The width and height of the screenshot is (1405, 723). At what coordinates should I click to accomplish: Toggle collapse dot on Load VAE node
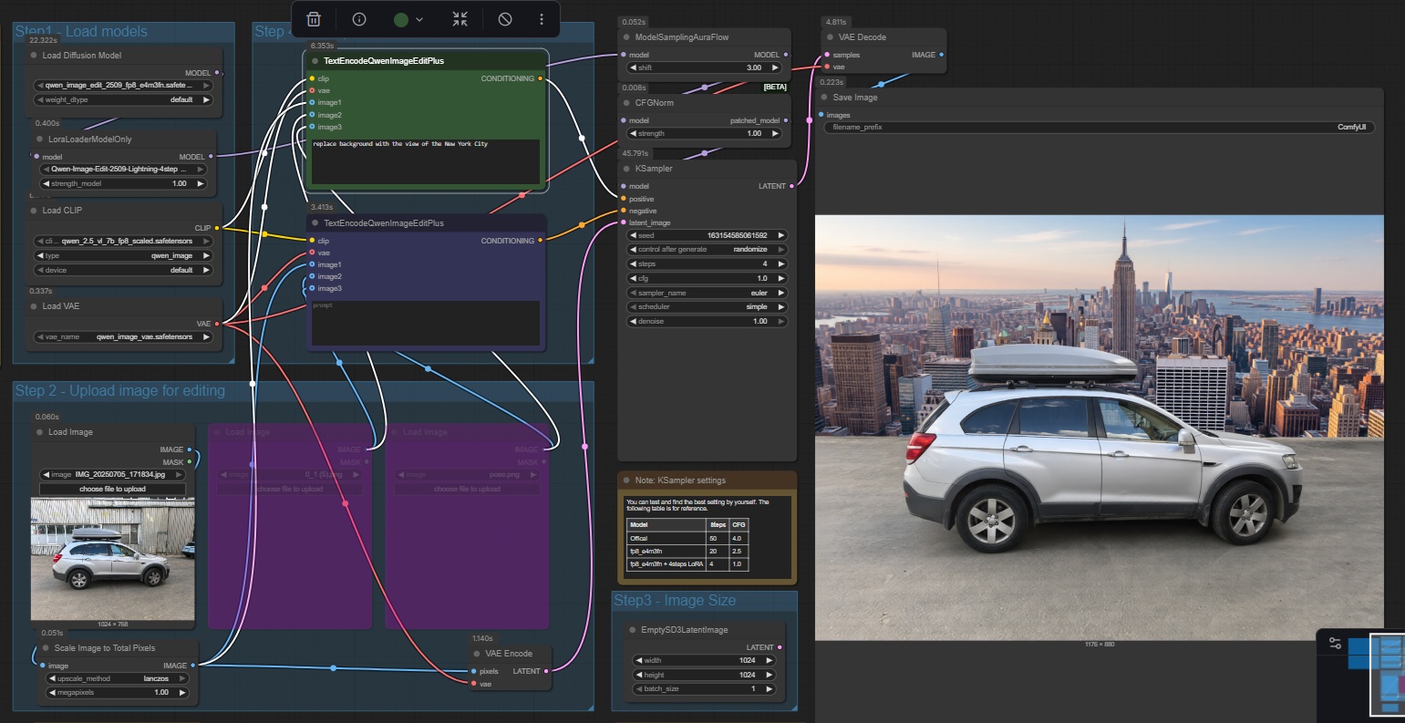coord(34,306)
